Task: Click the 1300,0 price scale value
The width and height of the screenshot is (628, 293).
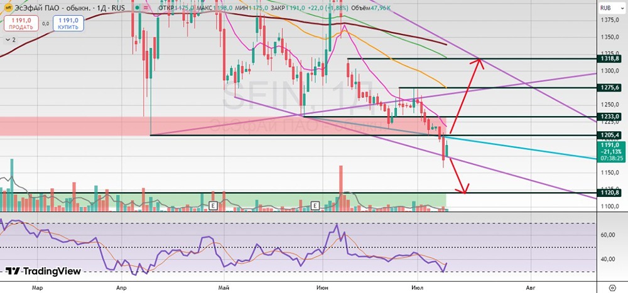Action: pyautogui.click(x=610, y=71)
